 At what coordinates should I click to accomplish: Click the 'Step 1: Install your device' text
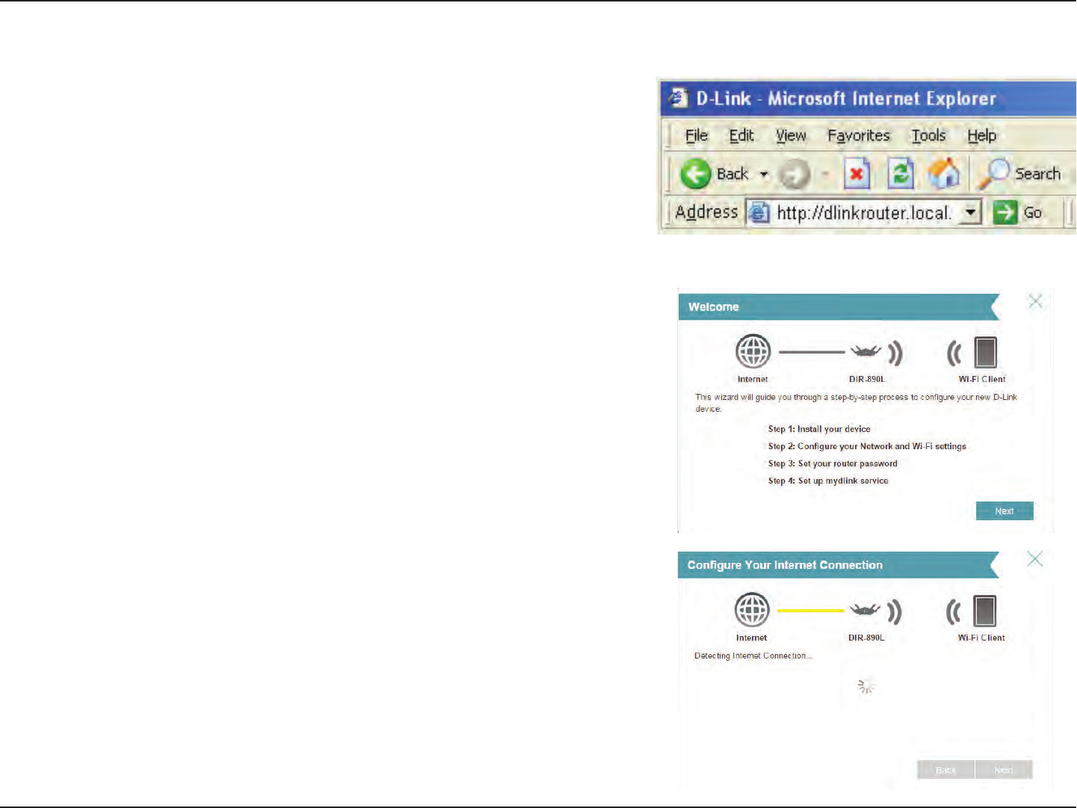point(819,429)
